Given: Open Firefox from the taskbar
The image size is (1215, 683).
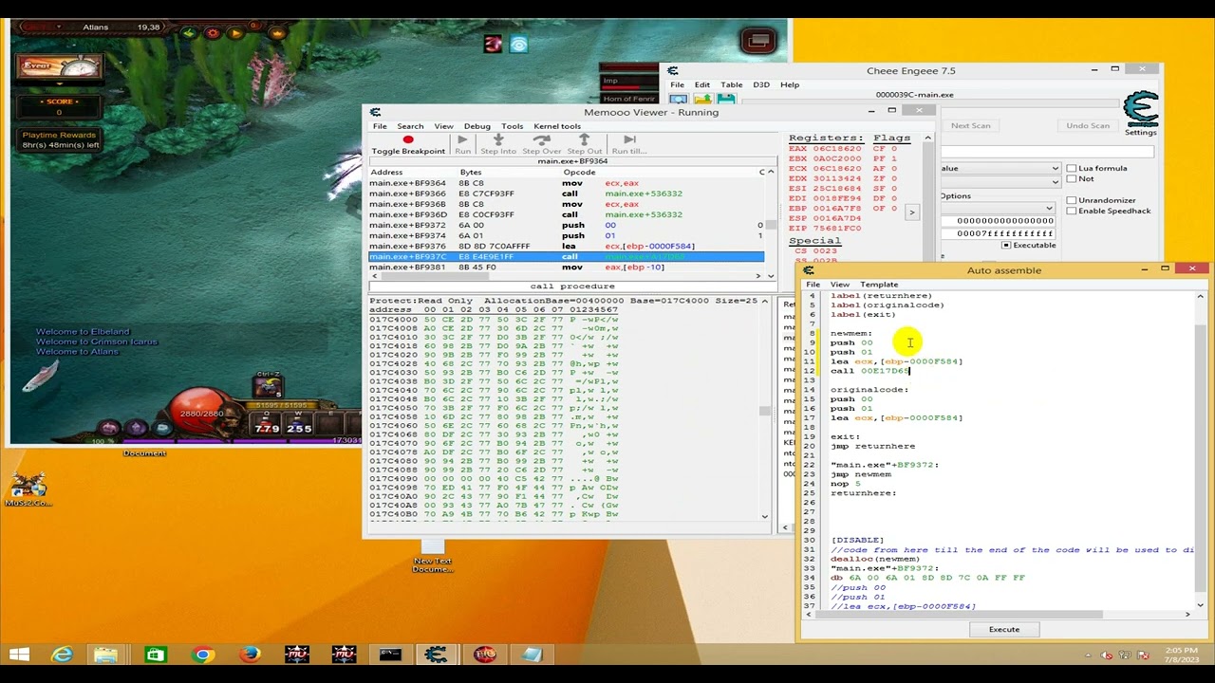Looking at the screenshot, I should (x=250, y=655).
